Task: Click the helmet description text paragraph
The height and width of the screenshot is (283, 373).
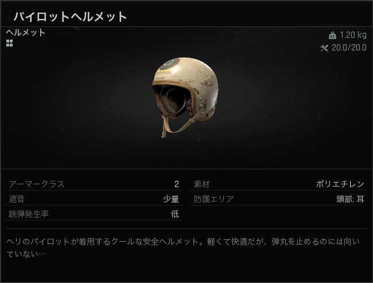Action: point(183,248)
